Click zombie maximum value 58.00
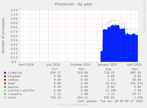Image resolution: width=147 pixels, height=108 pixels. [x=137, y=80]
